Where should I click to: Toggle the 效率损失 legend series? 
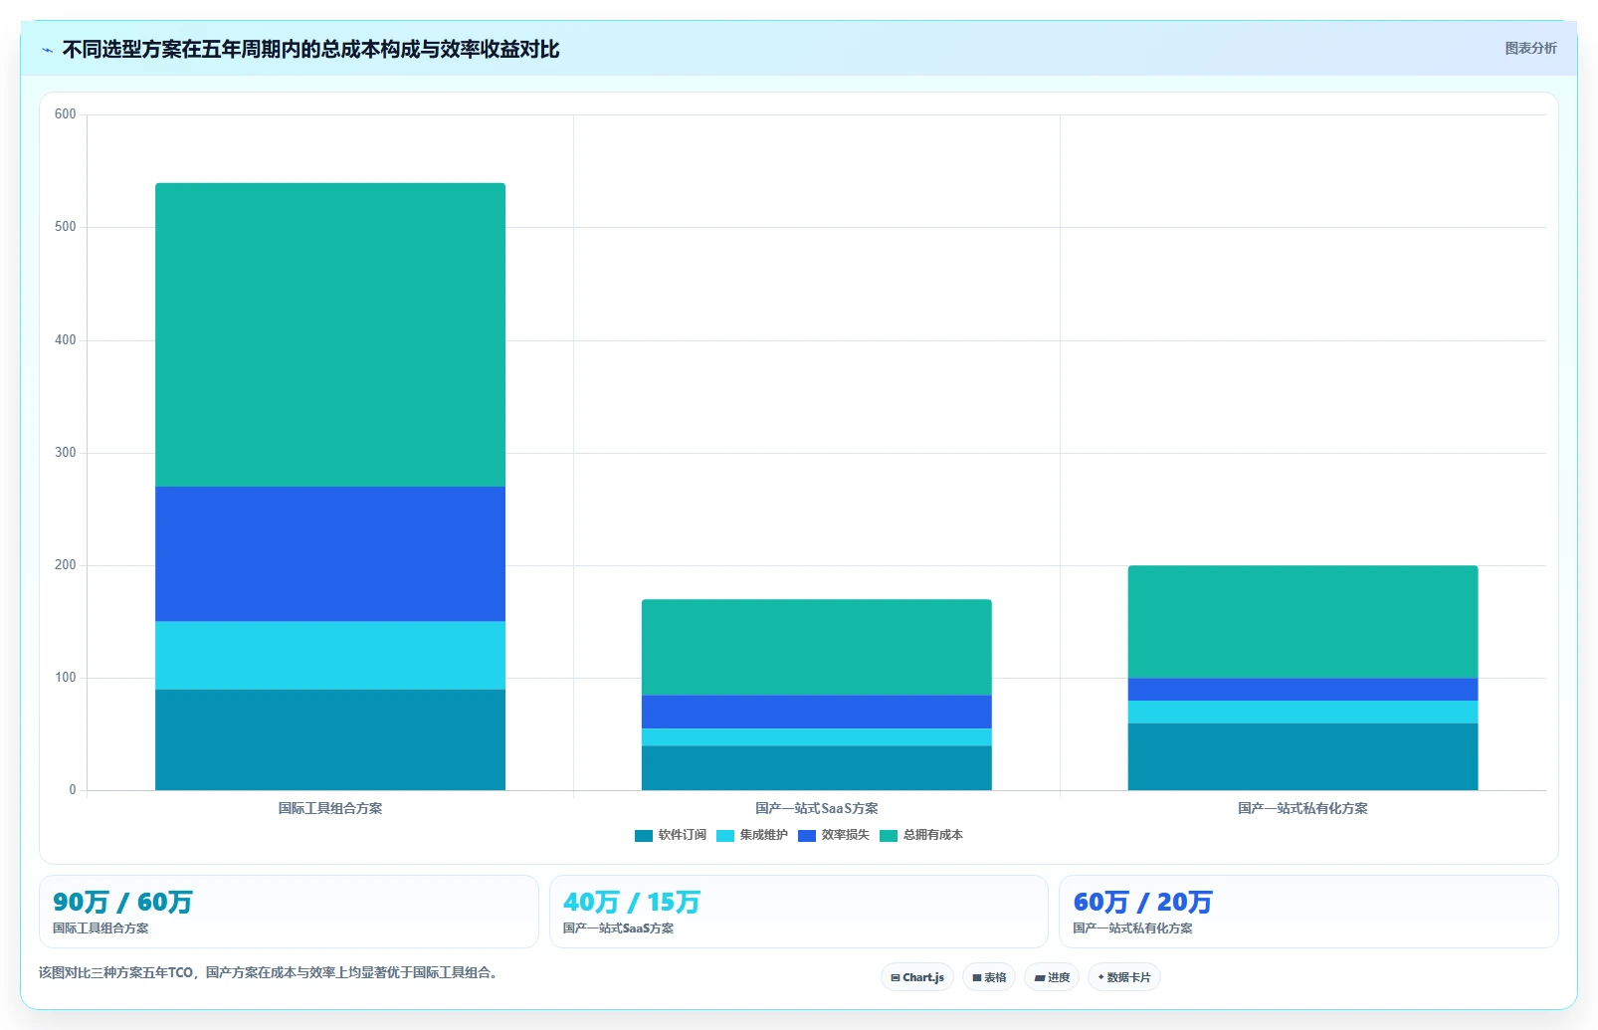[834, 835]
